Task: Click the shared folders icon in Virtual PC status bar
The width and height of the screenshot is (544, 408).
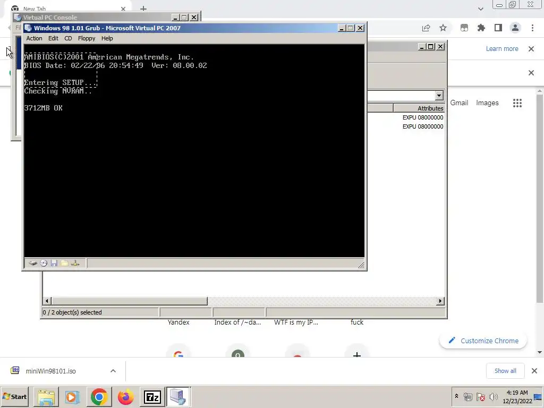Action: coord(64,263)
